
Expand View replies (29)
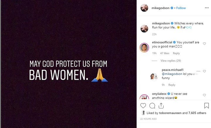(x=171, y=61)
